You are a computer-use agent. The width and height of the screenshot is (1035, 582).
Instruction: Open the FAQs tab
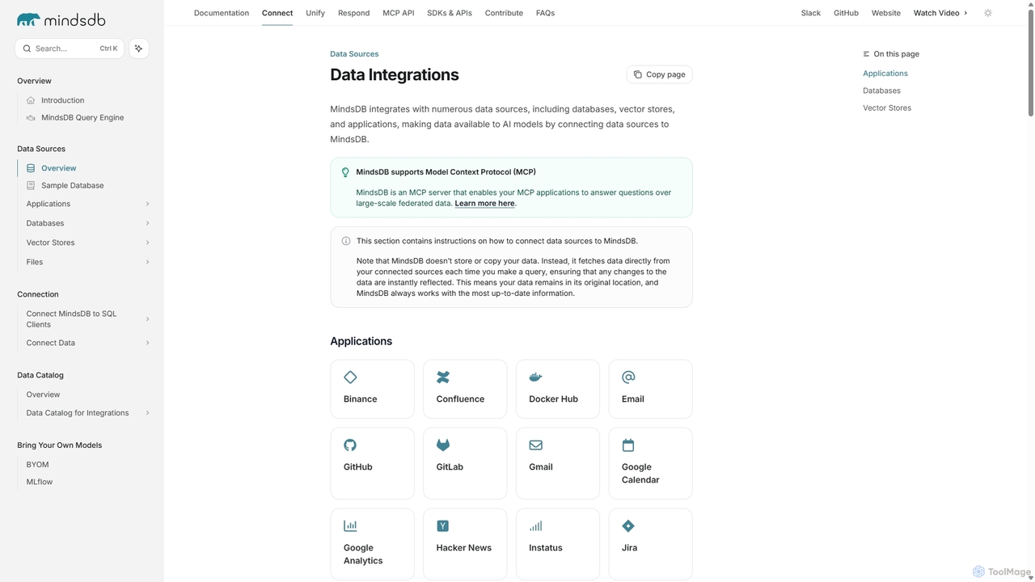pyautogui.click(x=545, y=13)
